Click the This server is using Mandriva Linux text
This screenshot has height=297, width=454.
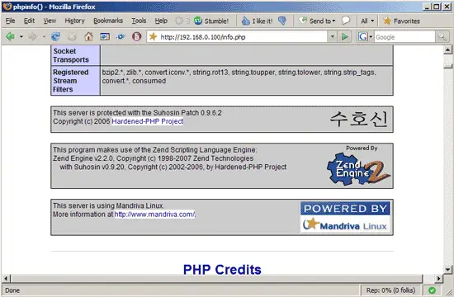click(108, 205)
